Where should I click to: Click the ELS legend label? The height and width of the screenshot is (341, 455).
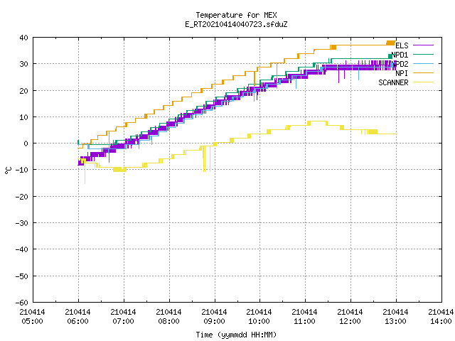[x=402, y=45]
